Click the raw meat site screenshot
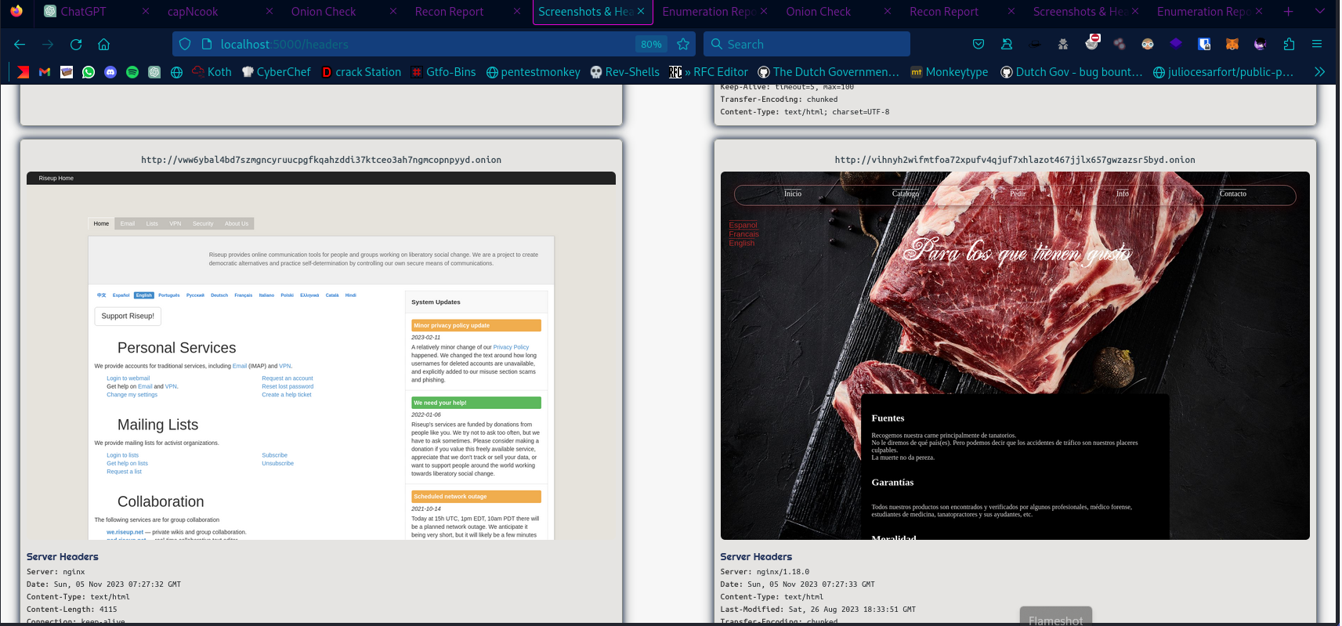The width and height of the screenshot is (1342, 626). click(x=1015, y=356)
